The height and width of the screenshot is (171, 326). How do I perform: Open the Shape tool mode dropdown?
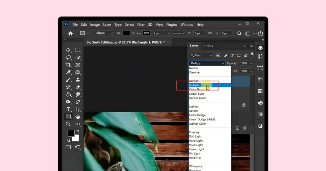tap(104, 33)
